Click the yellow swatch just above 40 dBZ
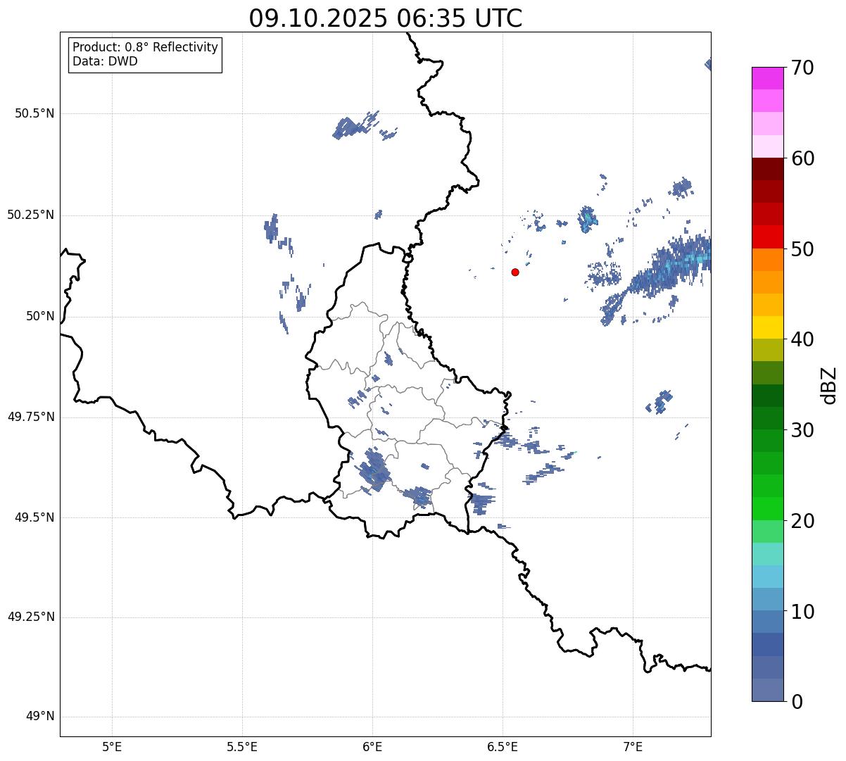 coord(768,327)
